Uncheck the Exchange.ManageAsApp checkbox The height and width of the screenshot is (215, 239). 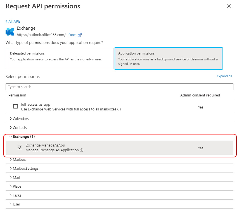coord(20,147)
